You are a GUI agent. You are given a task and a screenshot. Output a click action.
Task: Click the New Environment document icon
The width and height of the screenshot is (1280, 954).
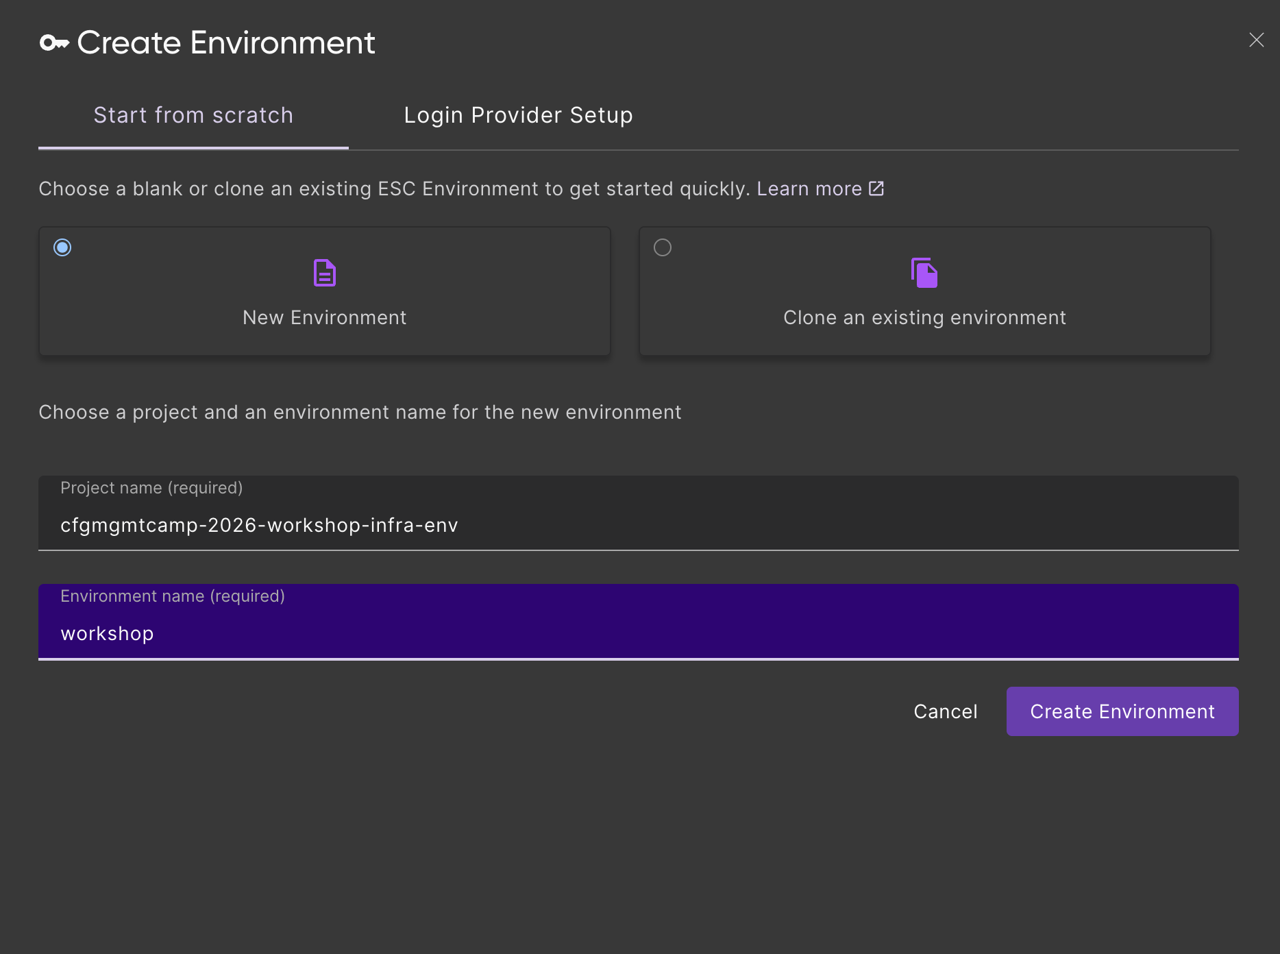tap(324, 273)
